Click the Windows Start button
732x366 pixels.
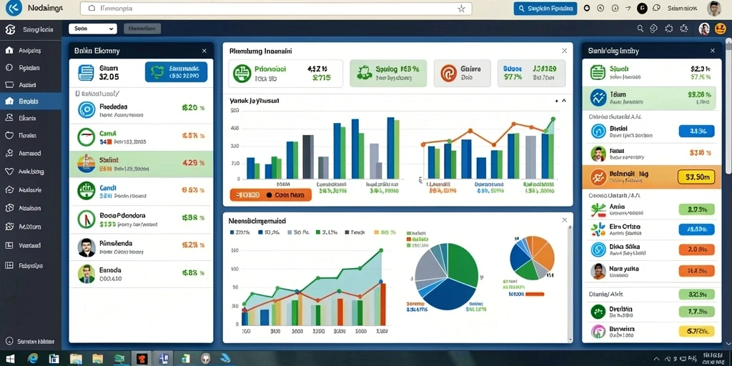click(x=10, y=359)
